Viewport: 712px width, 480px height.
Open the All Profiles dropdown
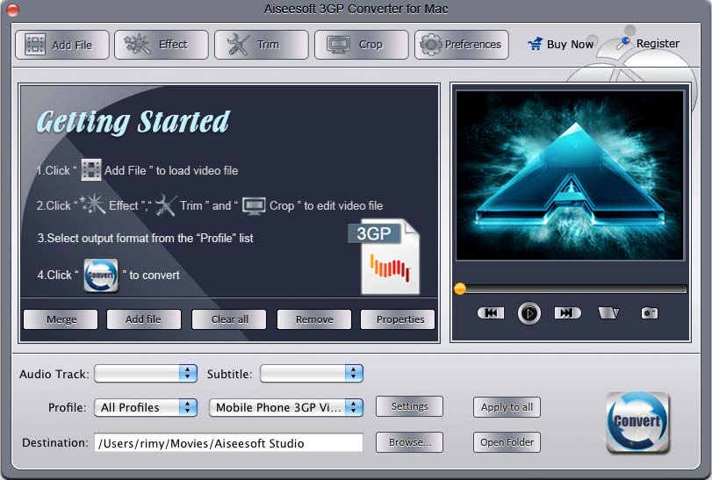pos(146,407)
